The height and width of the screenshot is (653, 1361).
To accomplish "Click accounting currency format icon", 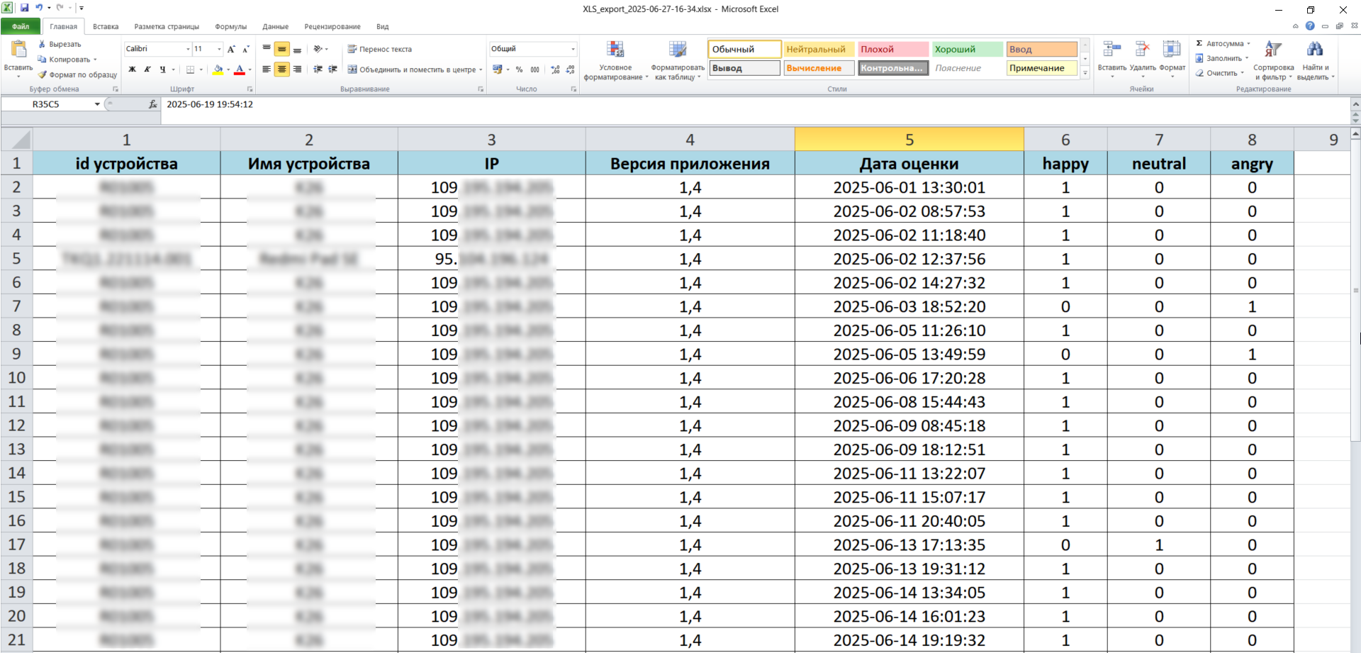I will [498, 69].
